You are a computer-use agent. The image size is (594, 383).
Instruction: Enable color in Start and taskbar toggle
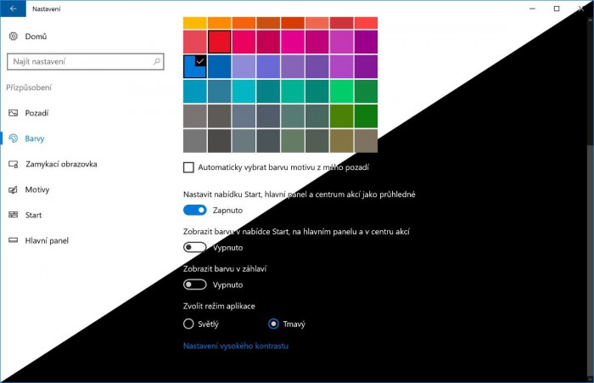(195, 247)
